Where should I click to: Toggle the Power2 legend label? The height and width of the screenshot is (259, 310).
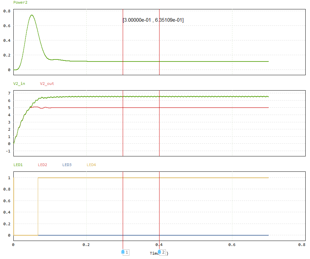pos(20,2)
